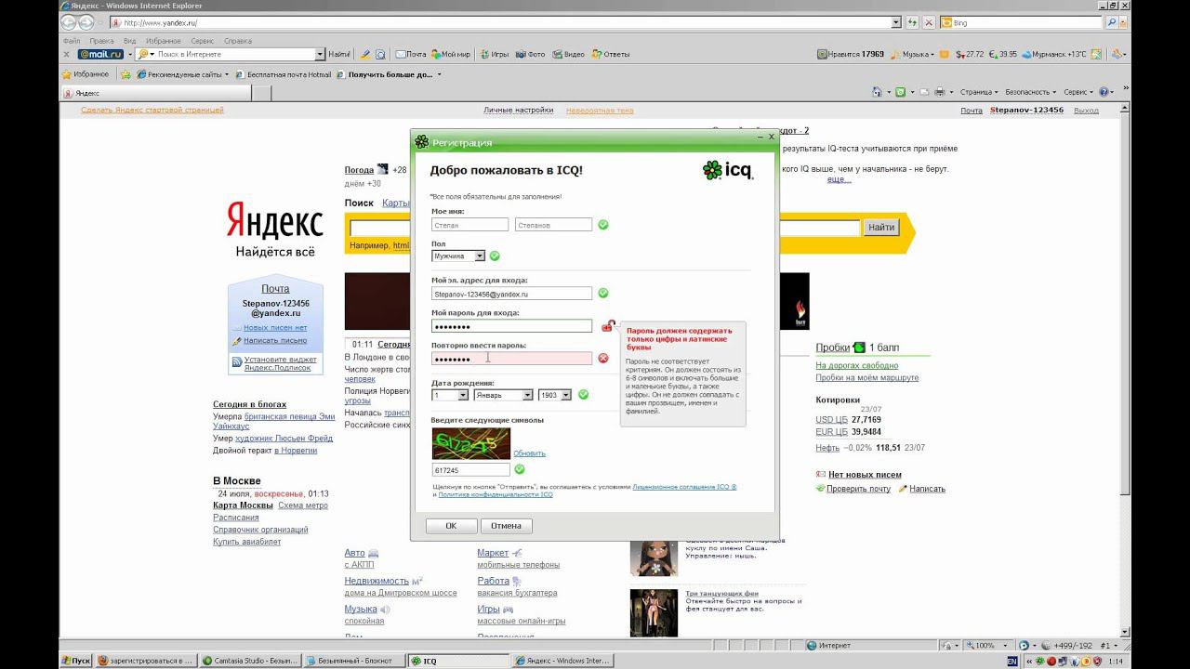1190x669 pixels.
Task: Open the Вид menu
Action: pyautogui.click(x=130, y=41)
